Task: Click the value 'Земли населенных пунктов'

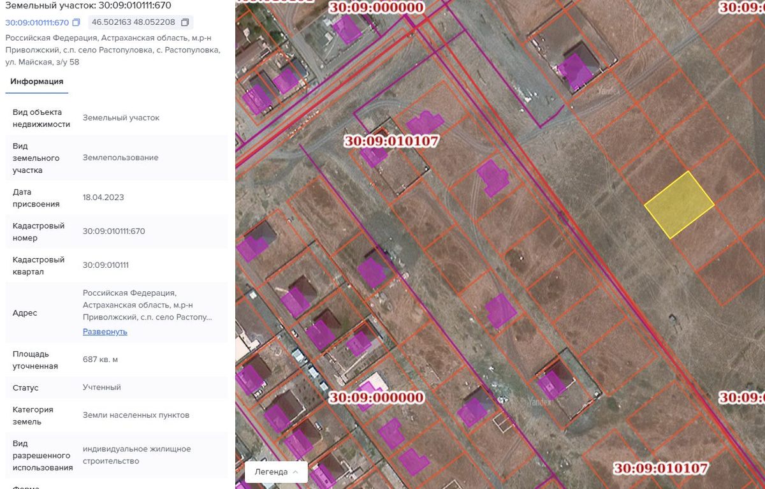Action: click(136, 415)
